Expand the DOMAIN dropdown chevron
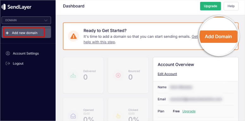This screenshot has height=121, width=245. click(x=46, y=20)
